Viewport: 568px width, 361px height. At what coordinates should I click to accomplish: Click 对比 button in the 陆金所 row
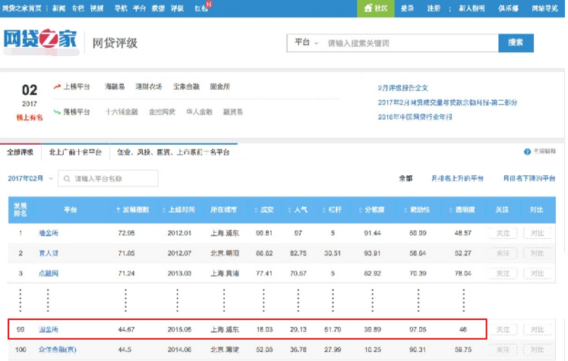pos(537,234)
